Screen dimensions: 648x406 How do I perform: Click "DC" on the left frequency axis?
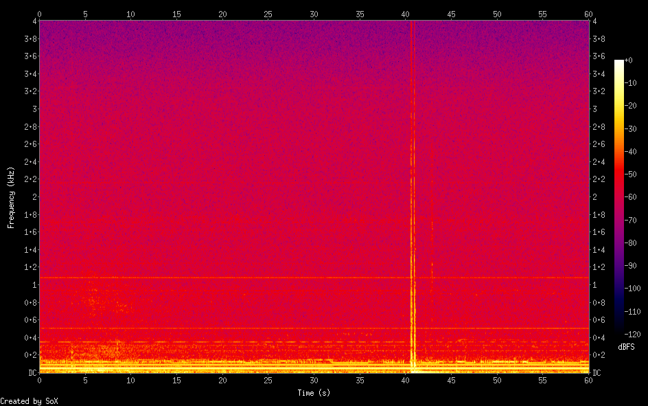click(33, 373)
